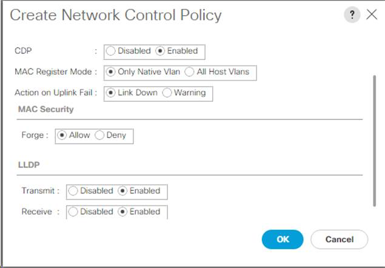The width and height of the screenshot is (385, 268).
Task: Click the dialog's vertical scrollbar
Action: tap(375, 139)
